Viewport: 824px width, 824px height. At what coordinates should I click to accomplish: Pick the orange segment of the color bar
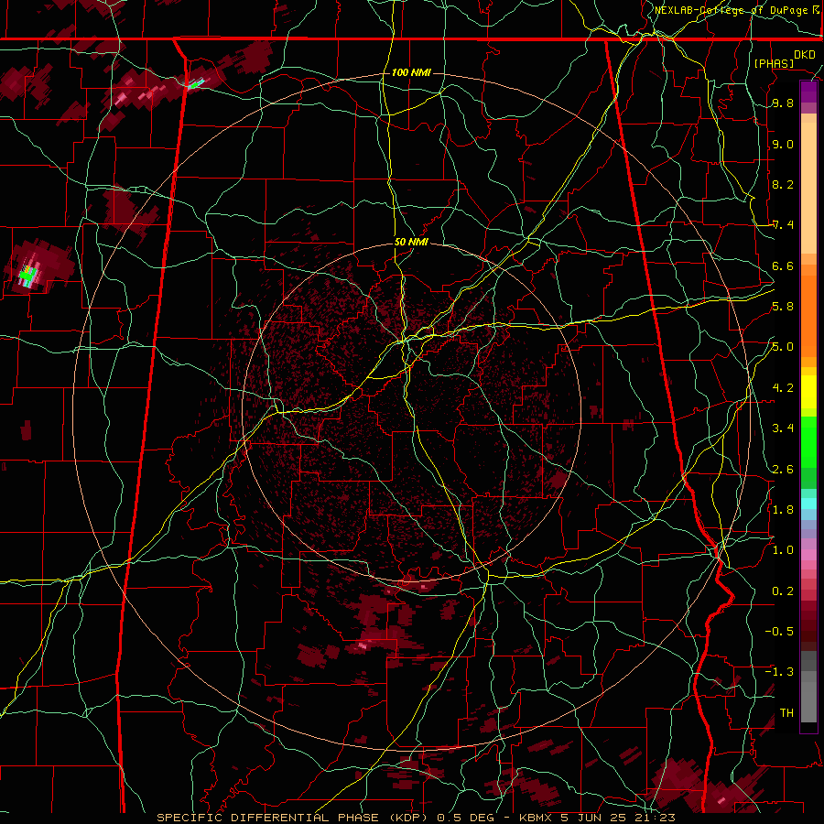(808, 315)
